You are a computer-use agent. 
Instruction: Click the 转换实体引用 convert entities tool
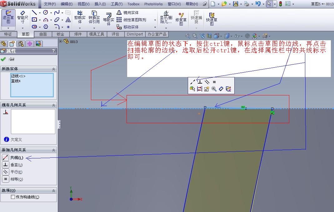[94, 17]
